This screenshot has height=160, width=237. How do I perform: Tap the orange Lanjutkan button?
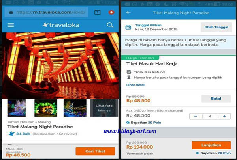tap(211, 145)
